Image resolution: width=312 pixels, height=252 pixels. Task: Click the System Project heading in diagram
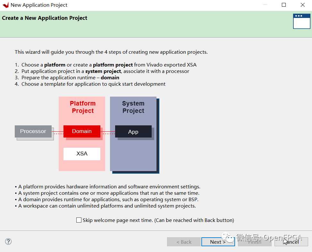pos(133,107)
